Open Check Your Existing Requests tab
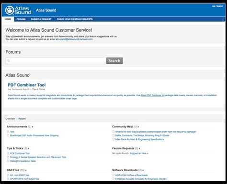The image size is (227, 184). [x=75, y=19]
